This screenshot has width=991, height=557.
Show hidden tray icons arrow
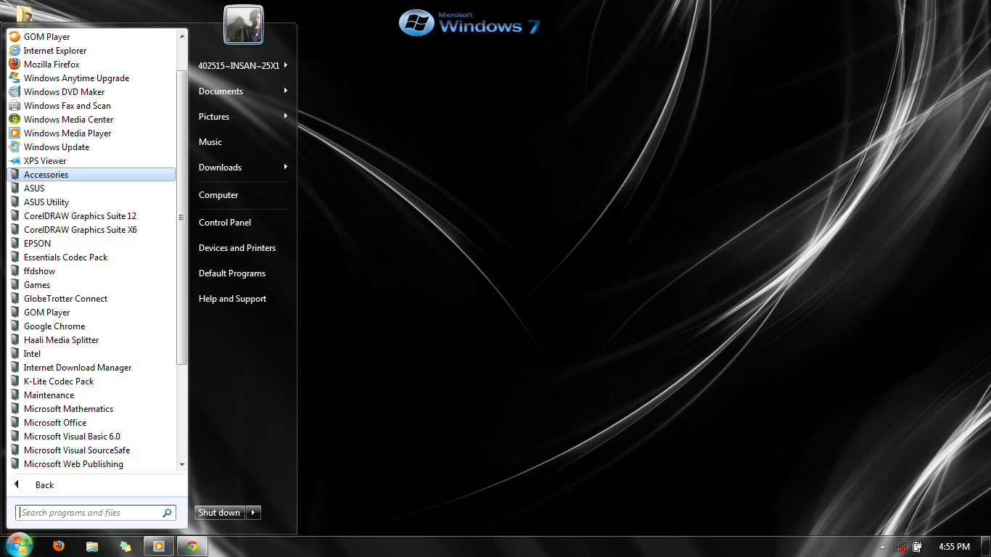(x=882, y=547)
